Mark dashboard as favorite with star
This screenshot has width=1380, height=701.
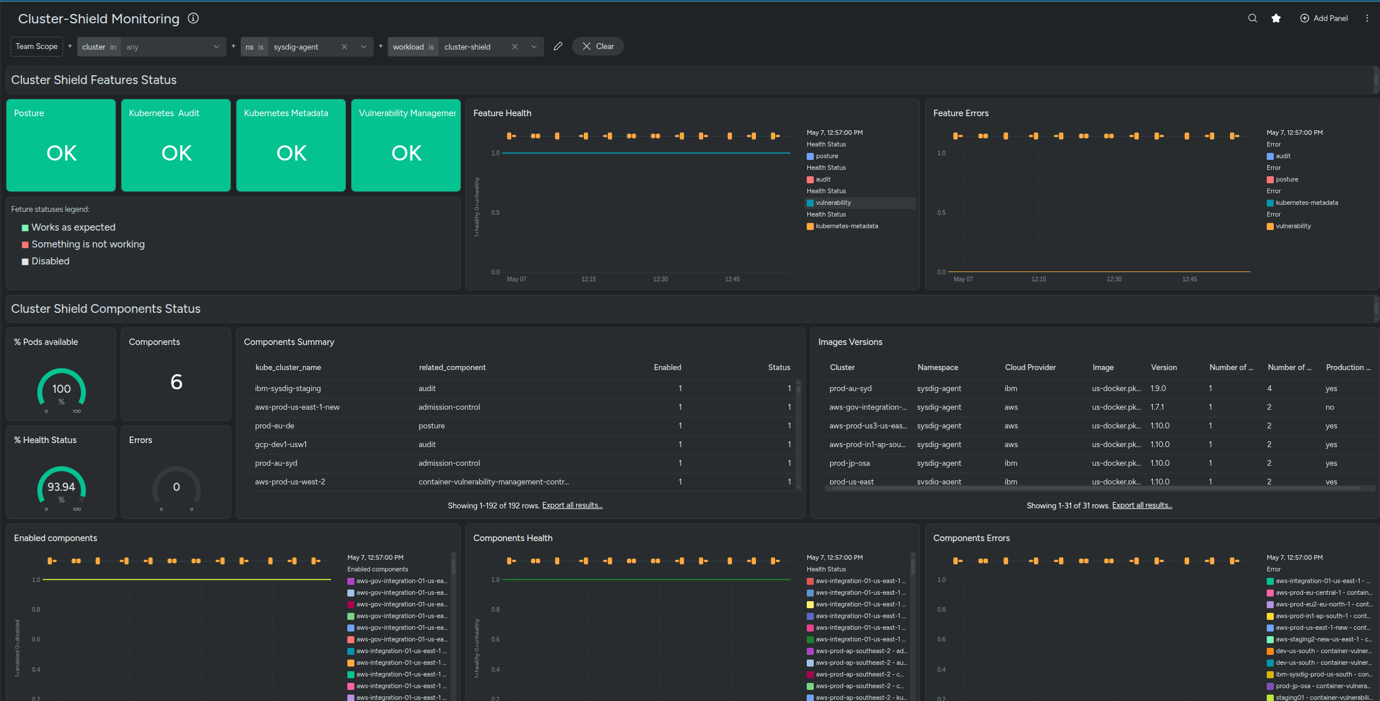(x=1276, y=18)
